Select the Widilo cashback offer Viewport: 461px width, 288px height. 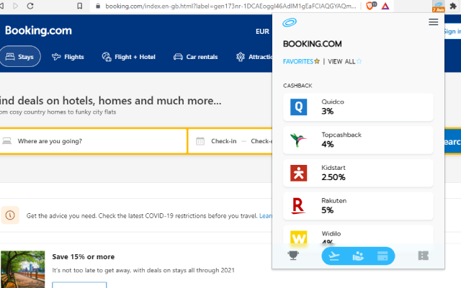[358, 235]
